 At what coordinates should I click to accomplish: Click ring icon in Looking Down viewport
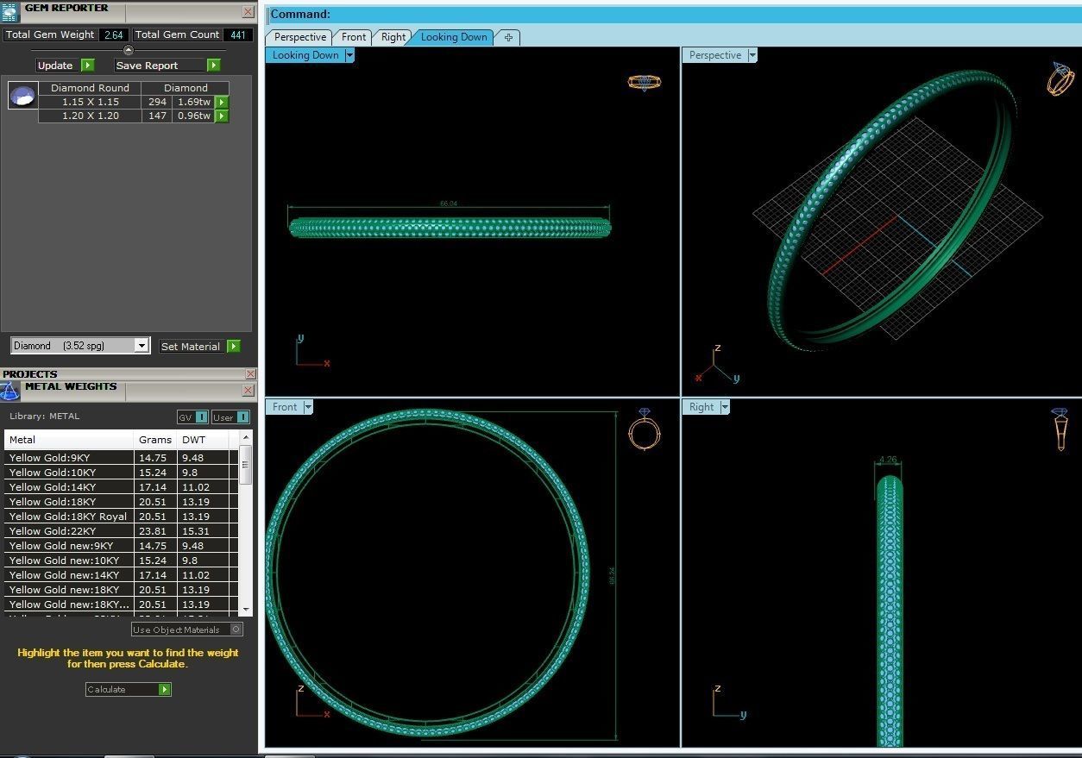tap(645, 82)
